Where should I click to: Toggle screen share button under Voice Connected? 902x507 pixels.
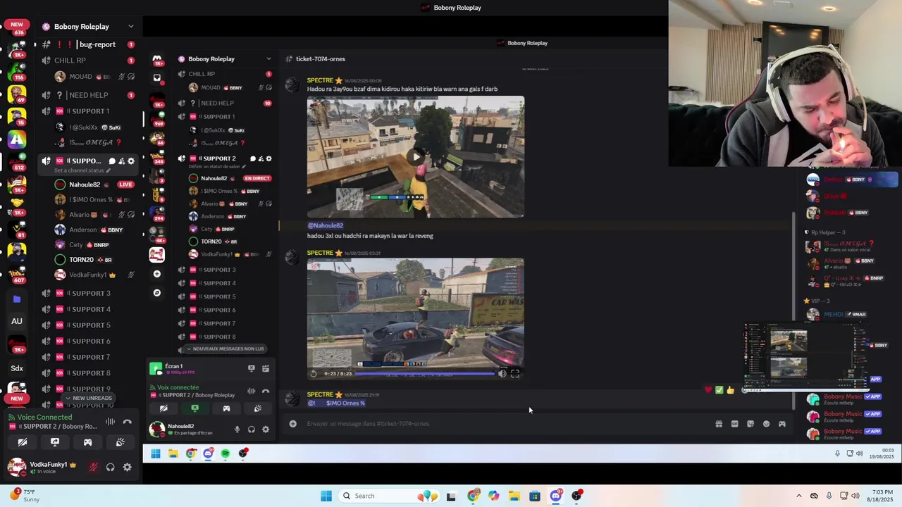55,442
